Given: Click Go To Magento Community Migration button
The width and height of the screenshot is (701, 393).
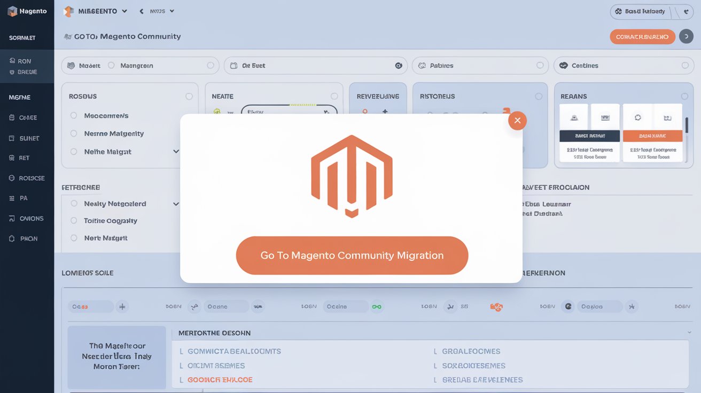Looking at the screenshot, I should [352, 255].
